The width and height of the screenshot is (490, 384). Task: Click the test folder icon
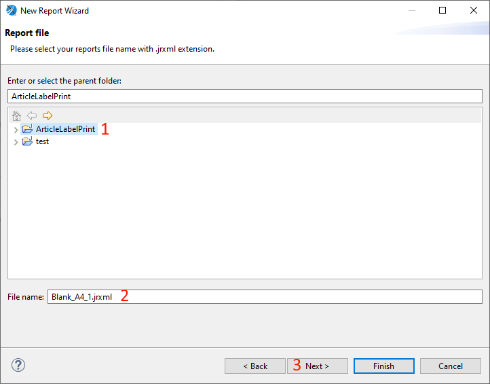pos(27,141)
